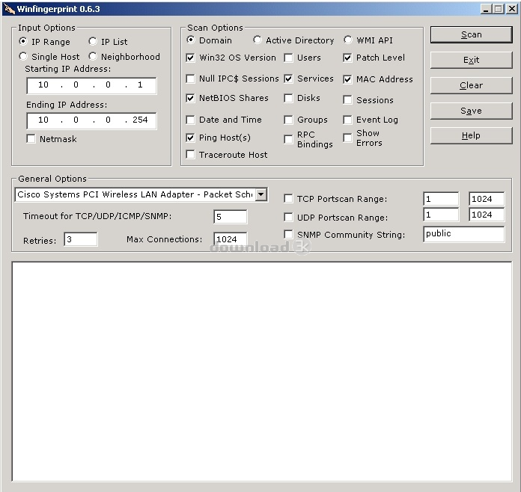Click UDP Portscan end port field
Image resolution: width=521 pixels, height=492 pixels.
point(487,215)
